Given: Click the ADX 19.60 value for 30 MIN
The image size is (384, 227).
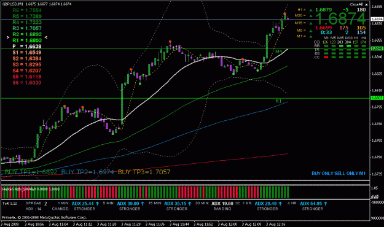Looking at the screenshot, I should pyautogui.click(x=222, y=204).
